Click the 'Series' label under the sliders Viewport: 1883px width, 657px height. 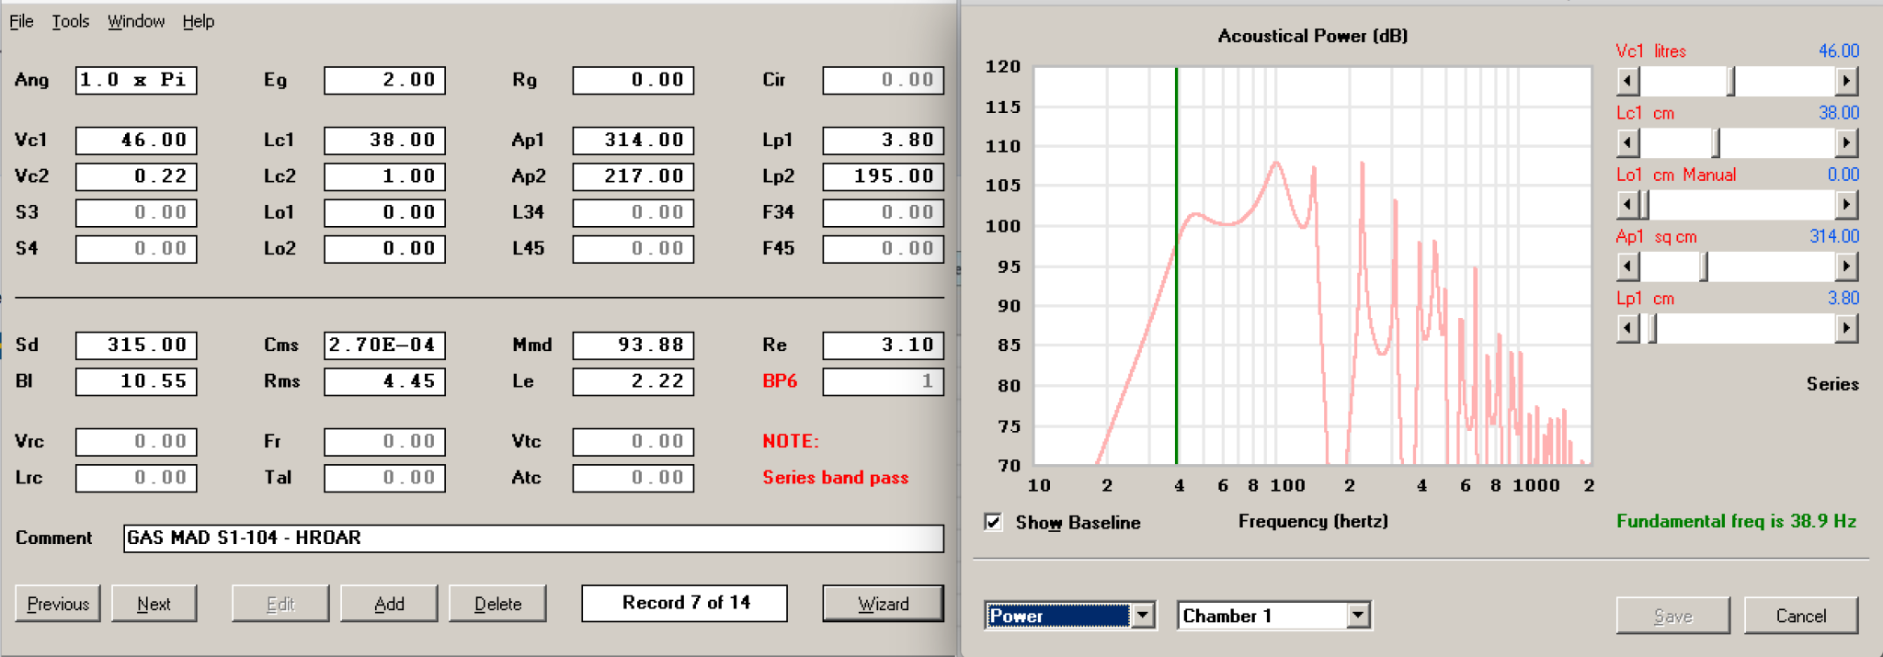[1832, 384]
